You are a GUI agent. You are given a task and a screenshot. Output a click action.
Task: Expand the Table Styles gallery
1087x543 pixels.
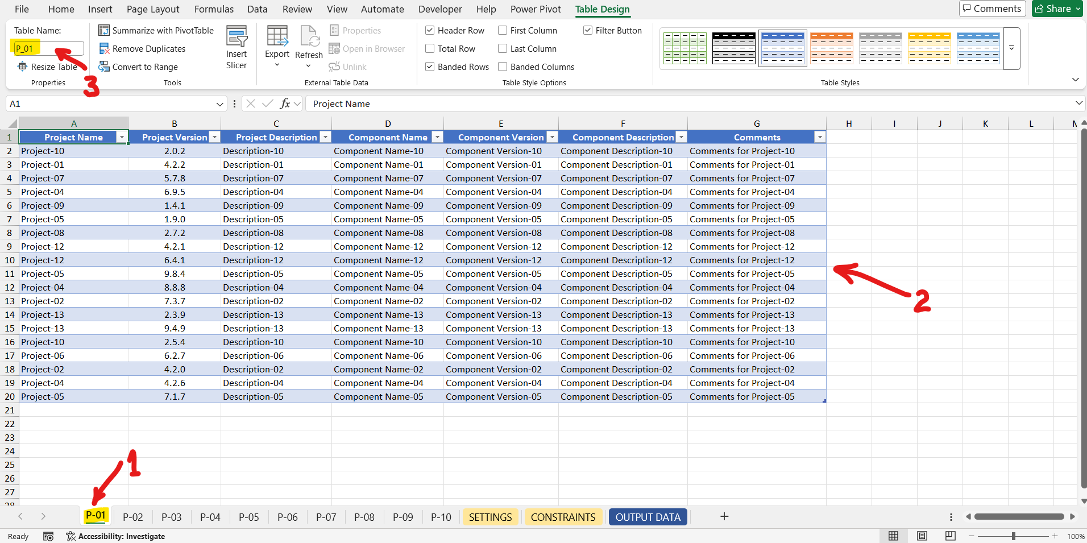coord(1012,48)
